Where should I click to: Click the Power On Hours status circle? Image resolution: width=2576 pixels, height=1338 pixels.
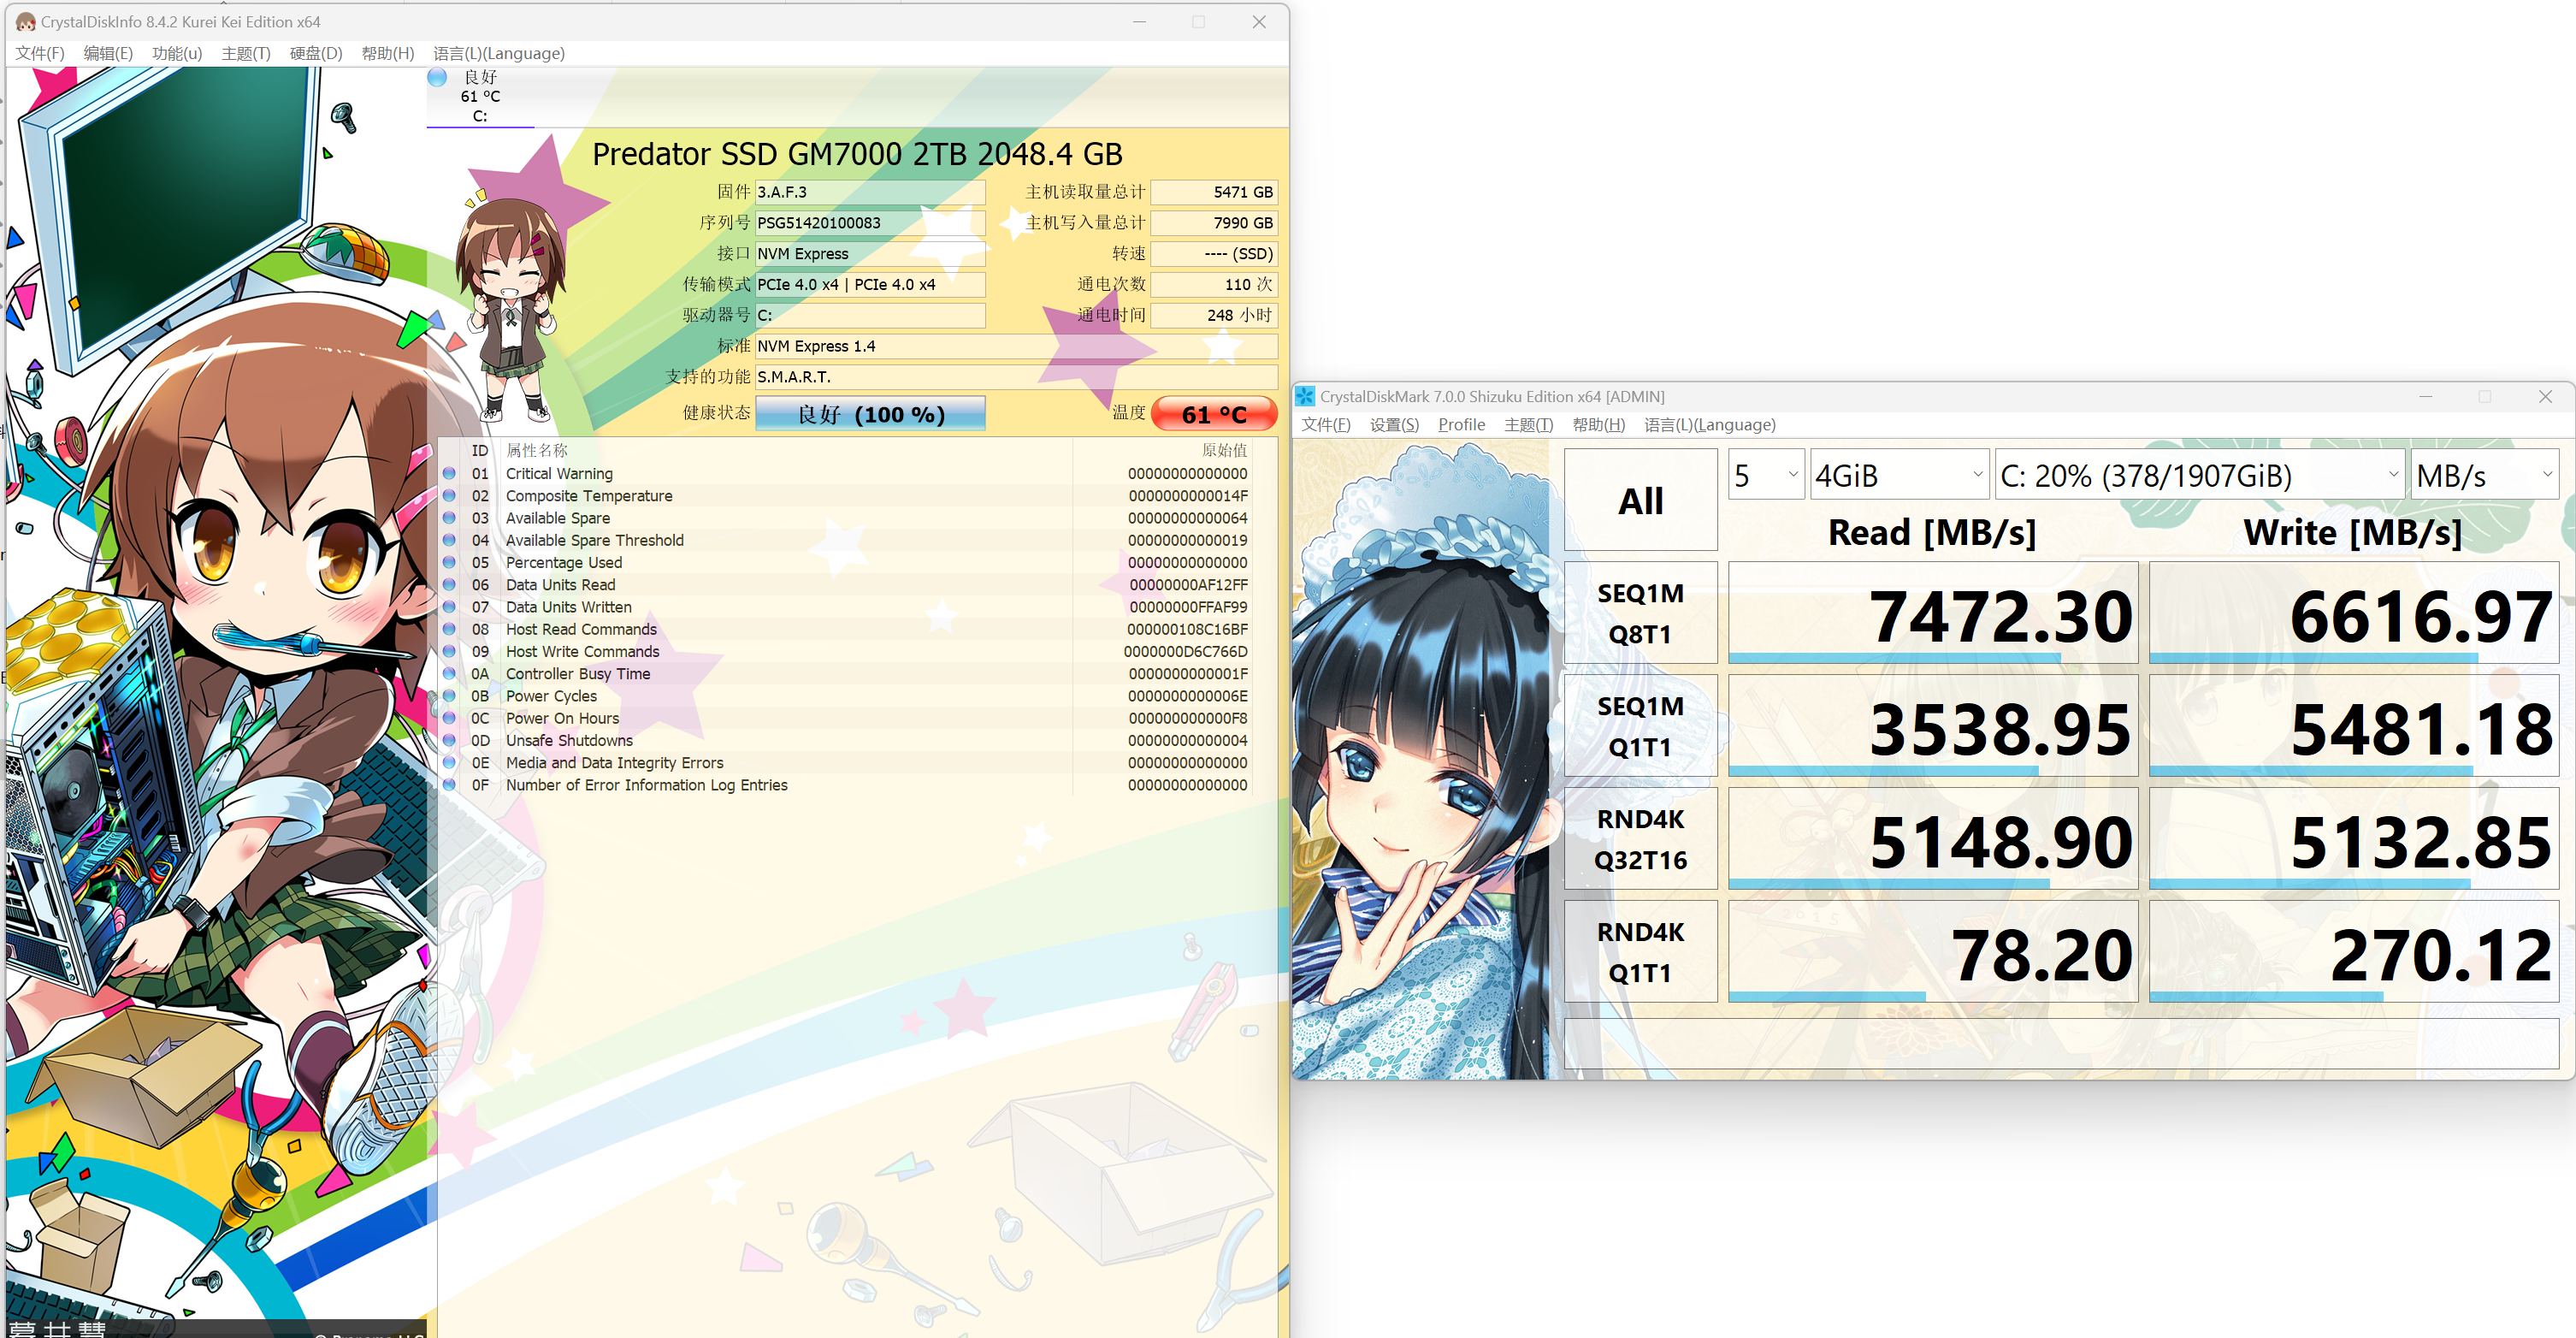click(450, 718)
